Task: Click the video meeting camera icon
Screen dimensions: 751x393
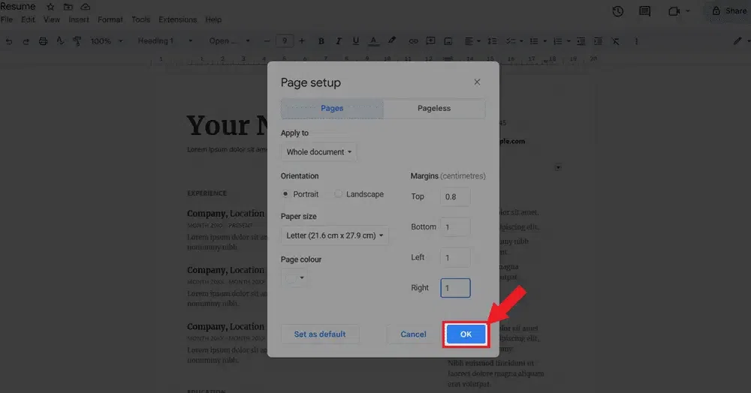Action: point(674,11)
